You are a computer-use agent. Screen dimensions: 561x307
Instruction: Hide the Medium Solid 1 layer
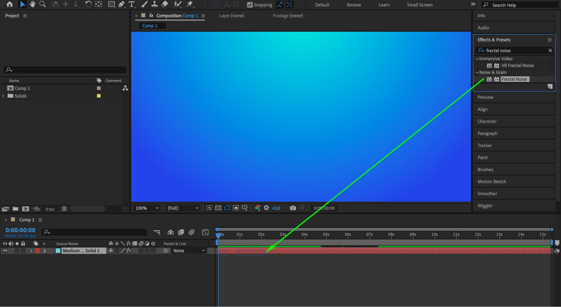click(5, 251)
